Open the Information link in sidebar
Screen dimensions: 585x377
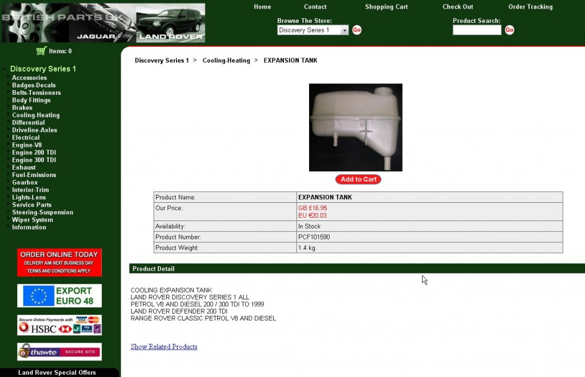pyautogui.click(x=29, y=227)
